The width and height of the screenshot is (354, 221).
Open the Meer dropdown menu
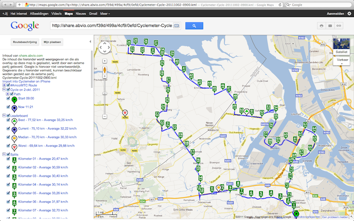click(x=105, y=14)
